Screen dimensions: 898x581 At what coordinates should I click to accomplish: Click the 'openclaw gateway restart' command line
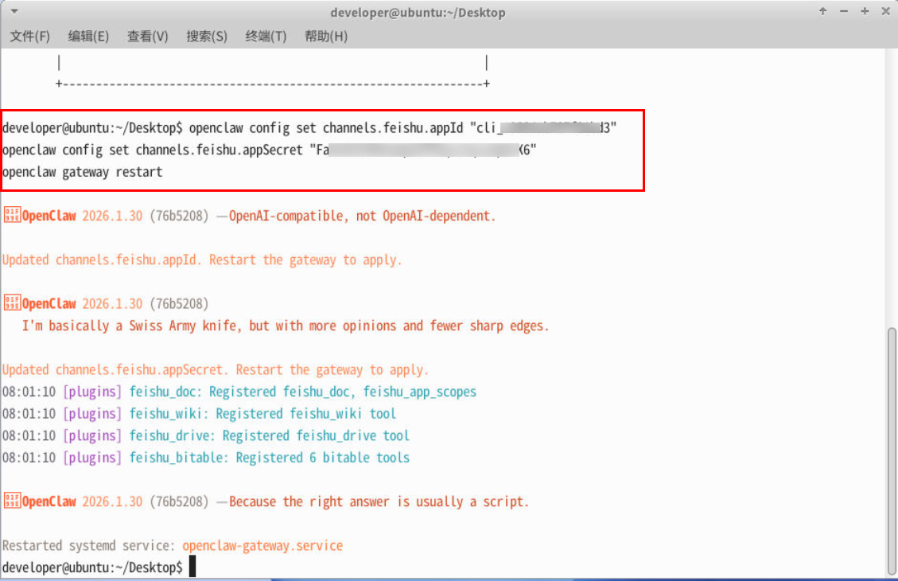(83, 172)
